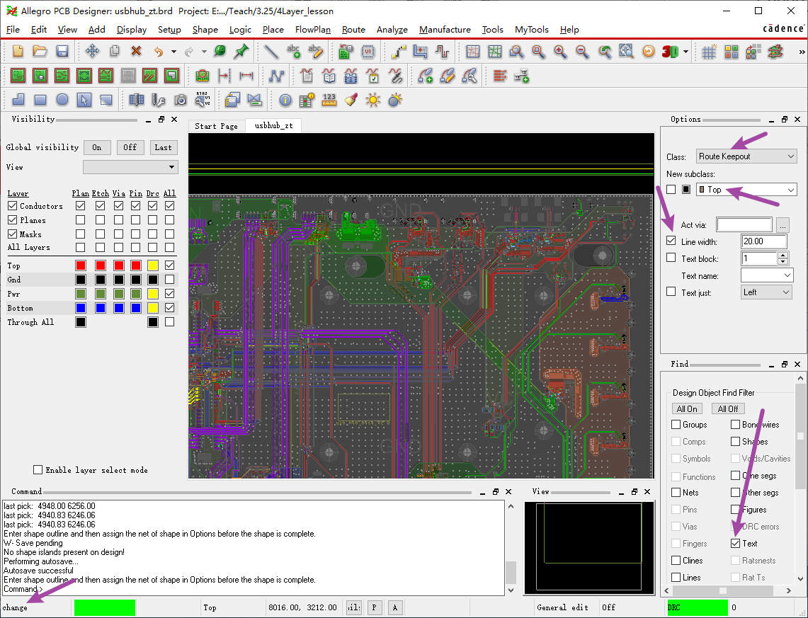Click the Dehighlight brush icon

pos(351,99)
